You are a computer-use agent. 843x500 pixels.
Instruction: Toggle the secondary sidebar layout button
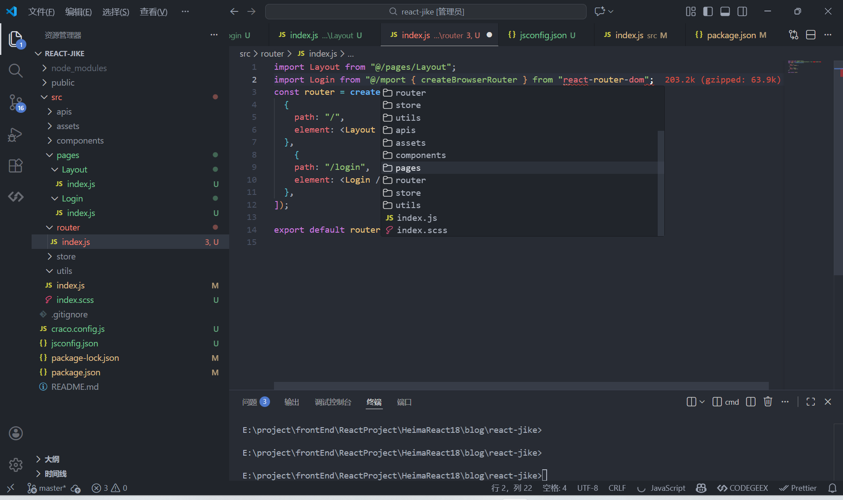742,11
